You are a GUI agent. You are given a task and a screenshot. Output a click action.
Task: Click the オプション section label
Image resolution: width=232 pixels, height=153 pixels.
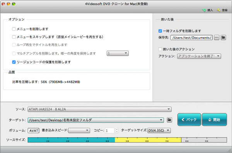click(16, 19)
